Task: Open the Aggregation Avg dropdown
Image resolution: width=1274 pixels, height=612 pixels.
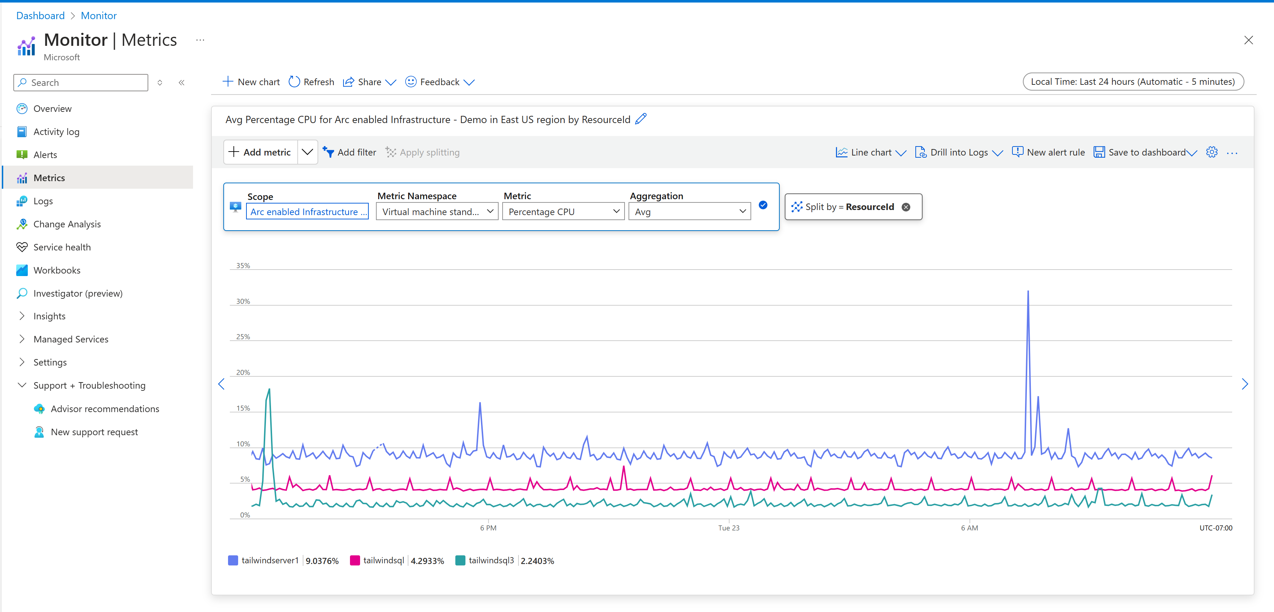Action: pos(689,212)
